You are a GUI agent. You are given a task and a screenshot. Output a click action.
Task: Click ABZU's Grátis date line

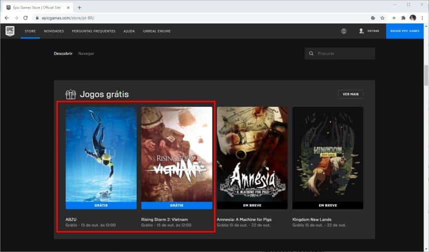[x=91, y=225]
